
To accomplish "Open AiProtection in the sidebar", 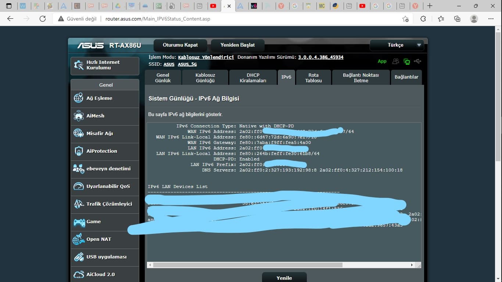I will [105, 151].
